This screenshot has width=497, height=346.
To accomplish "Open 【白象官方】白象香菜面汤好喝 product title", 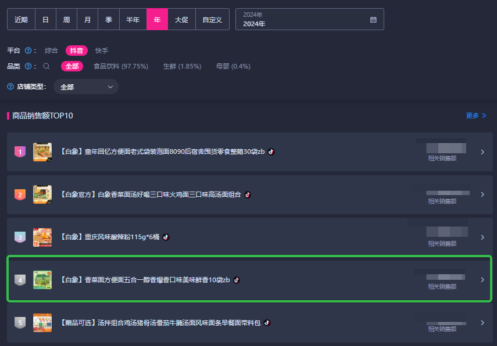I will (x=151, y=194).
